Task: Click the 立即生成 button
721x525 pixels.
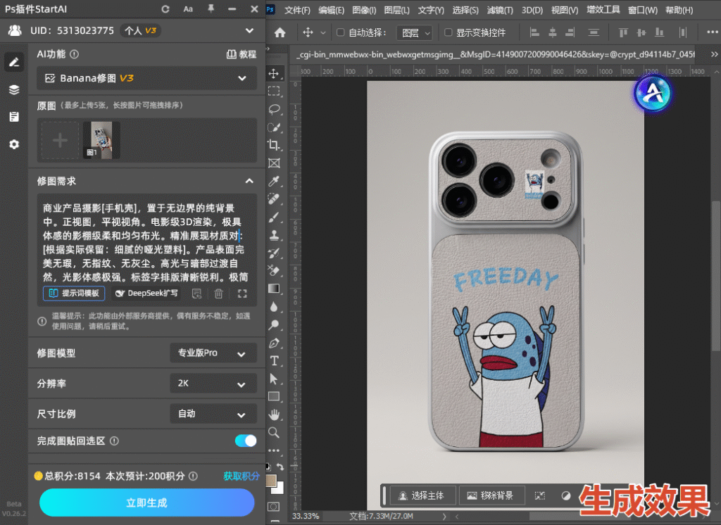Action: pos(146,502)
